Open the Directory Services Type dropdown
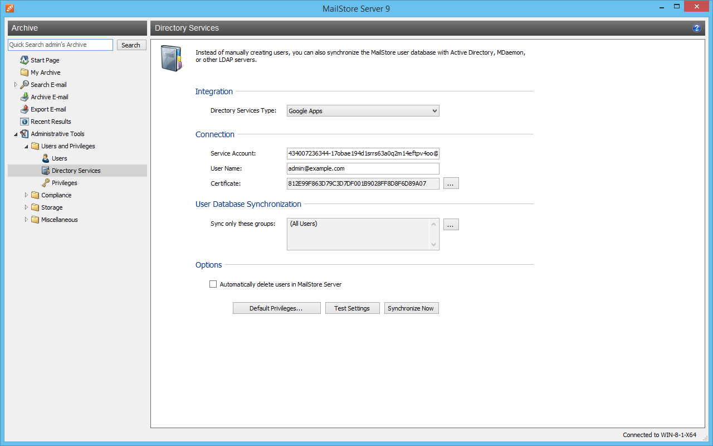 pos(363,111)
